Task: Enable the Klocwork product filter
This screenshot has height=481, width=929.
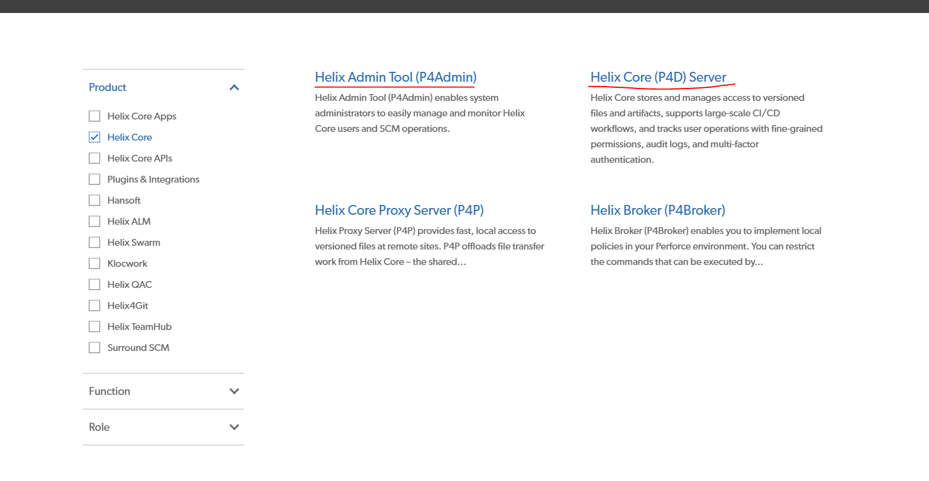Action: (94, 264)
